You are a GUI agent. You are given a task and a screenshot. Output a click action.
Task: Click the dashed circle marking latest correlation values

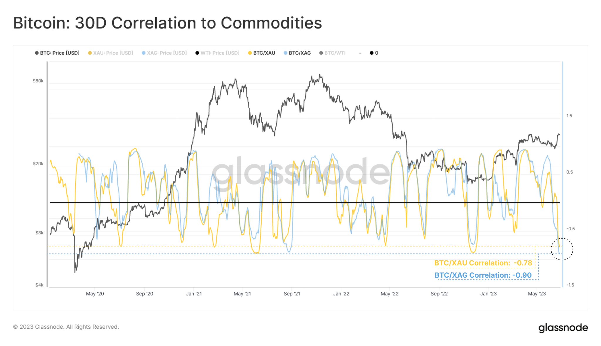point(562,249)
